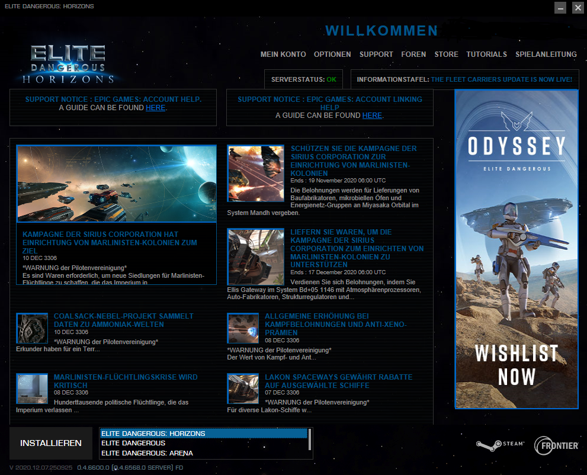This screenshot has width=587, height=475.
Task: Open headline Lakon Spaceways gewährt Rabatte
Action: [x=339, y=381]
